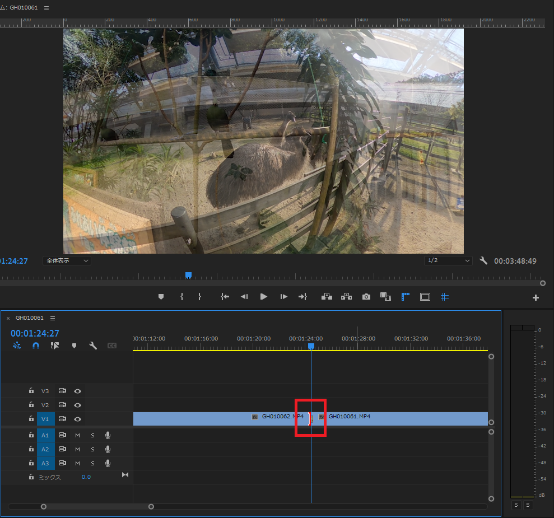Toggle A1 track targeting
Image resolution: width=554 pixels, height=518 pixels.
click(x=45, y=435)
